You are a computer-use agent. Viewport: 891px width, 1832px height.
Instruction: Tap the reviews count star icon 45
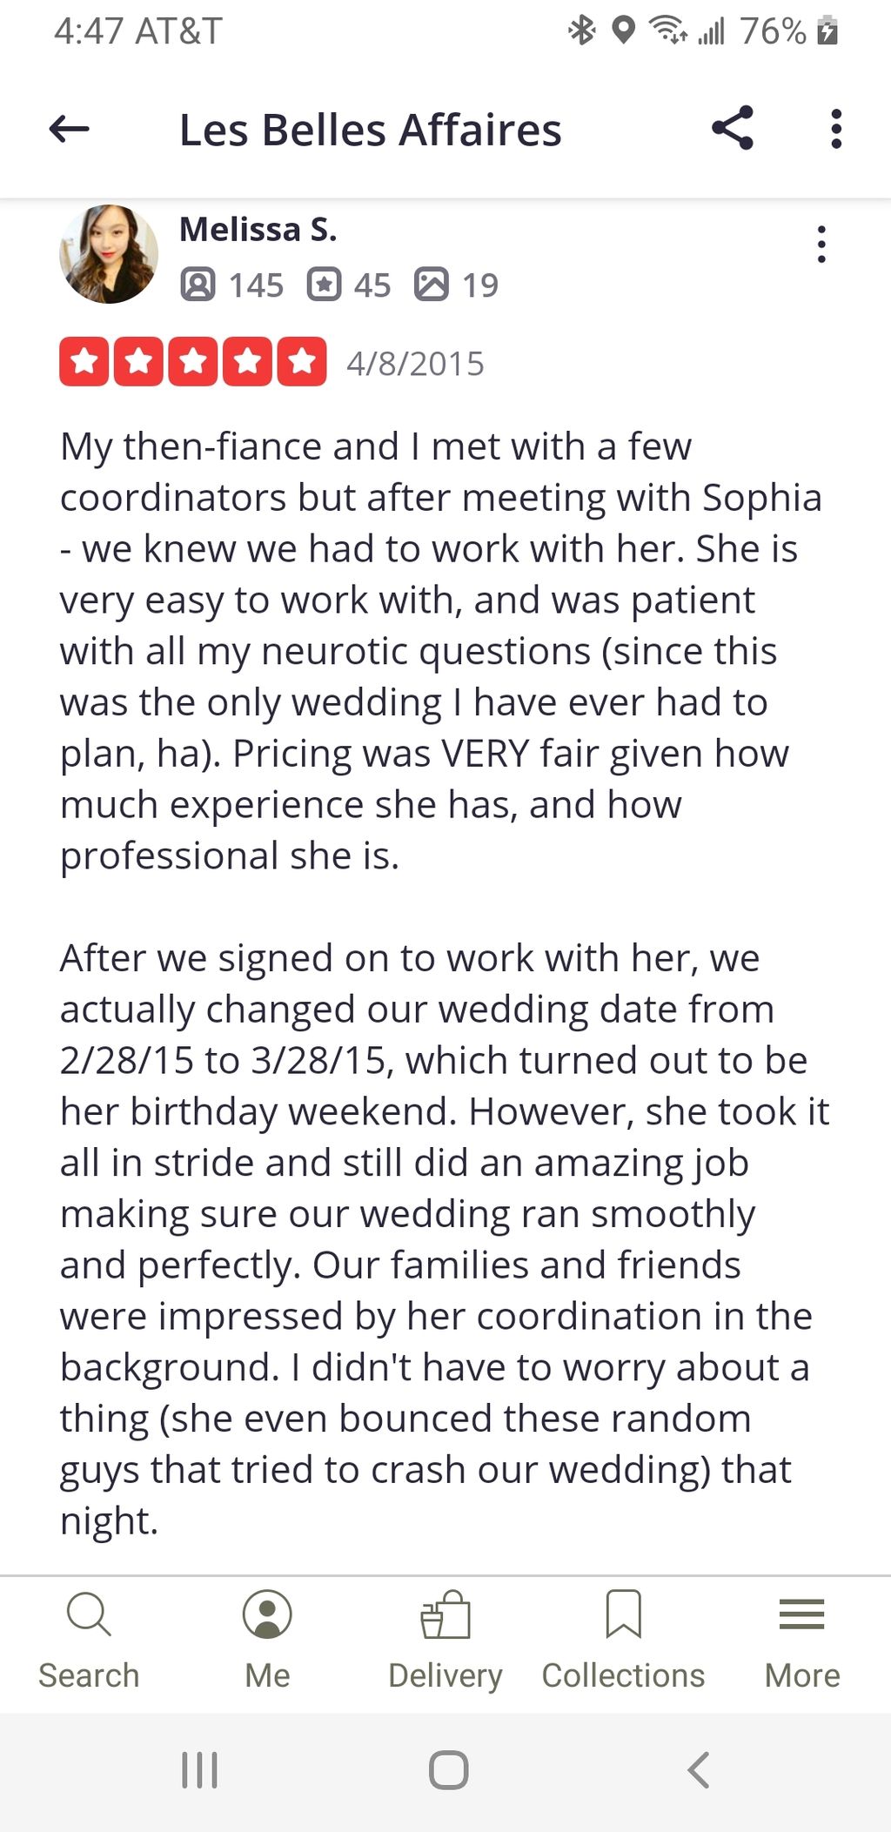click(324, 285)
